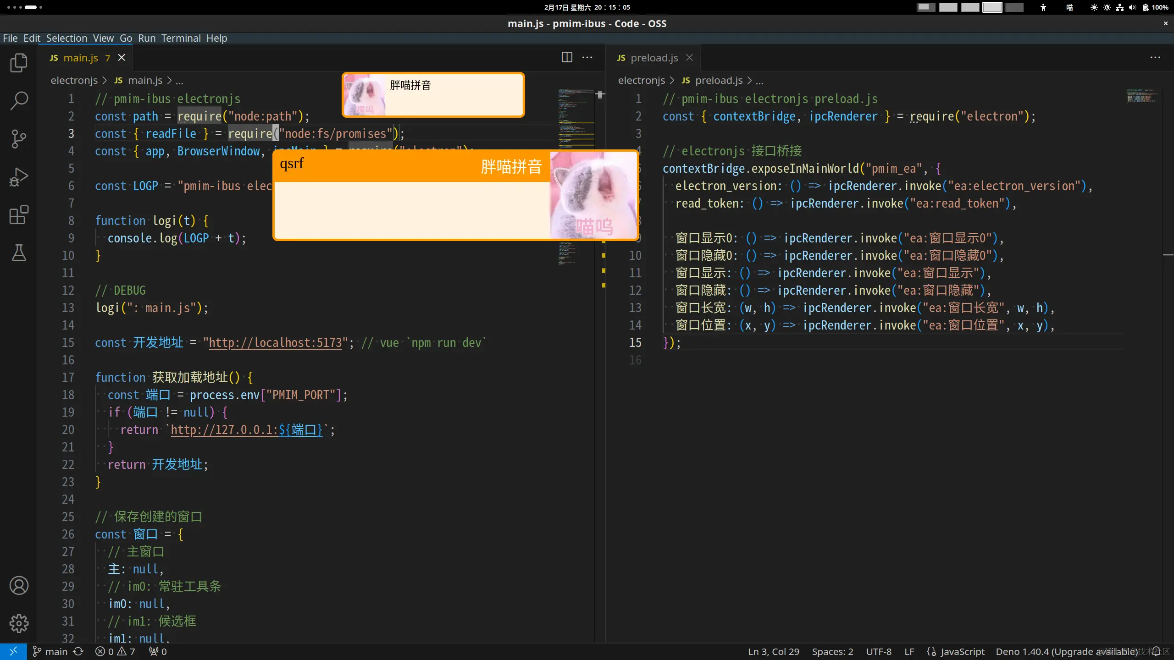This screenshot has height=660, width=1174.
Task: Open the Testing flask icon
Action: pos(19,253)
